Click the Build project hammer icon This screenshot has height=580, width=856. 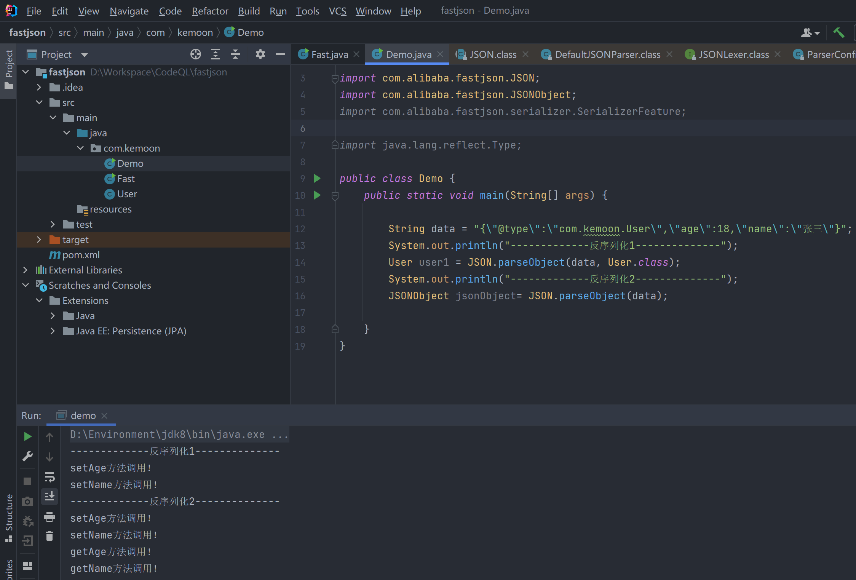pos(839,33)
